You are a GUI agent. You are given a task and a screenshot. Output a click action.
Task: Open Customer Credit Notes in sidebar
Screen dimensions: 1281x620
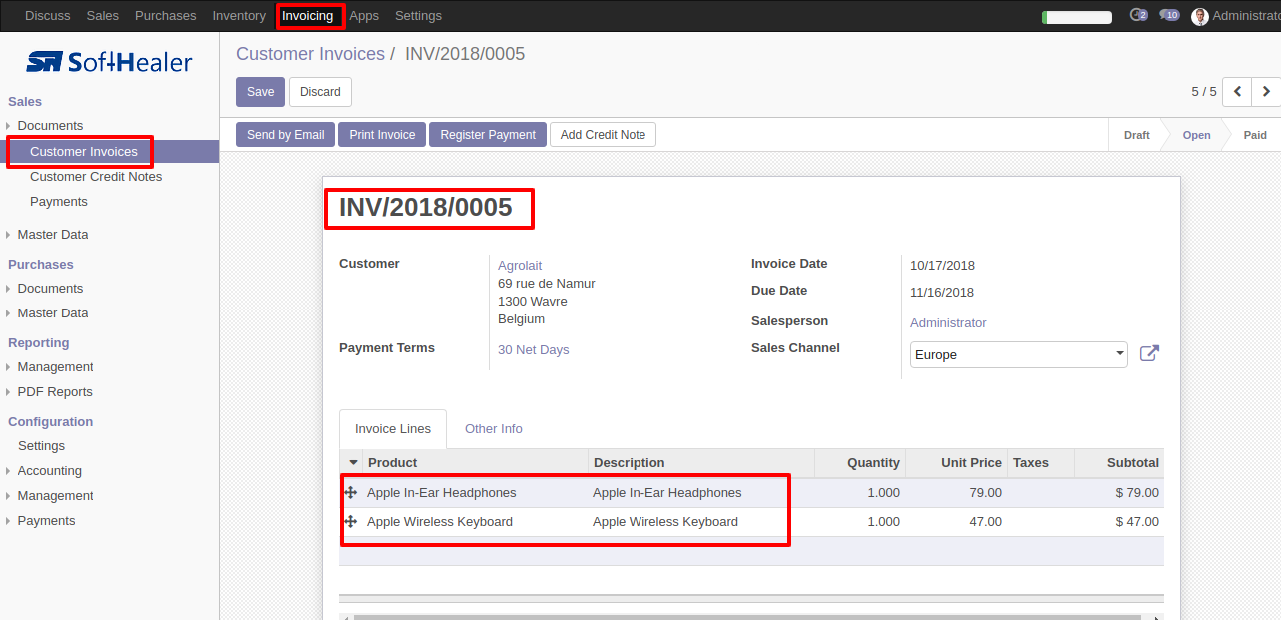click(96, 177)
